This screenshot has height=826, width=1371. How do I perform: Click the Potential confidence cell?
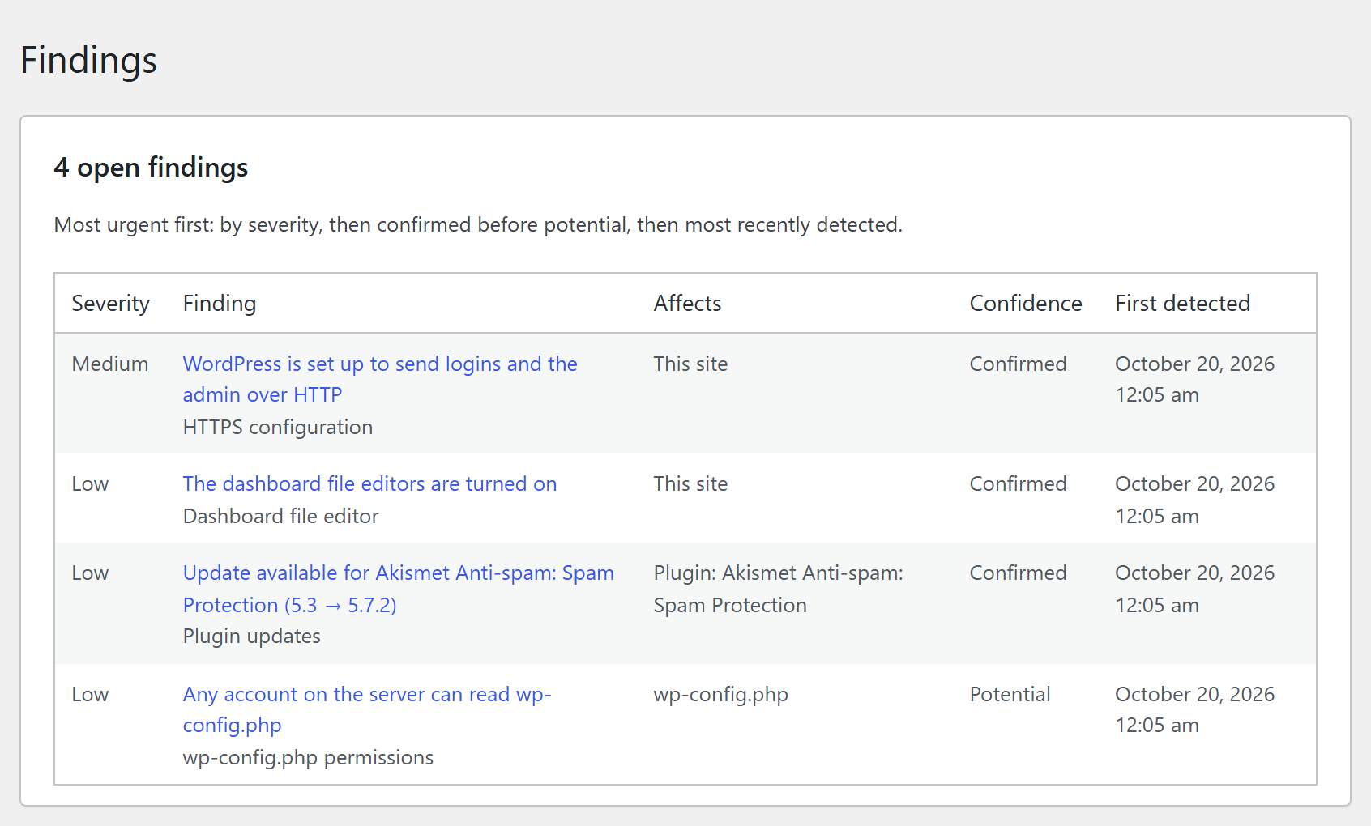coord(1010,694)
